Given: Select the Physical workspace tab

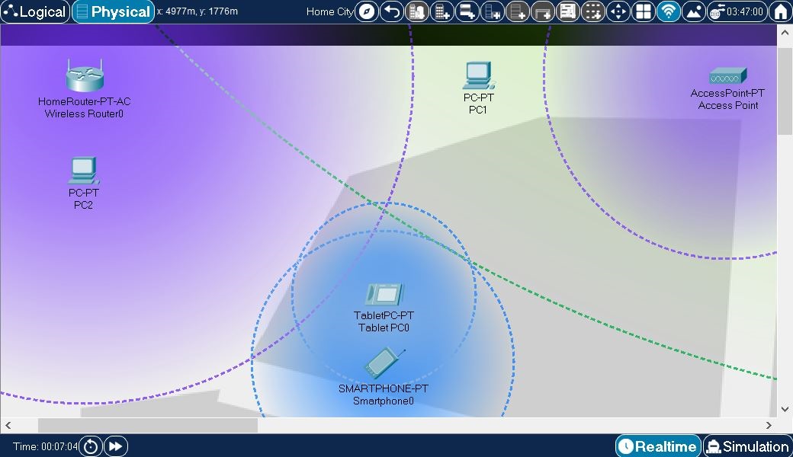Looking at the screenshot, I should point(114,11).
